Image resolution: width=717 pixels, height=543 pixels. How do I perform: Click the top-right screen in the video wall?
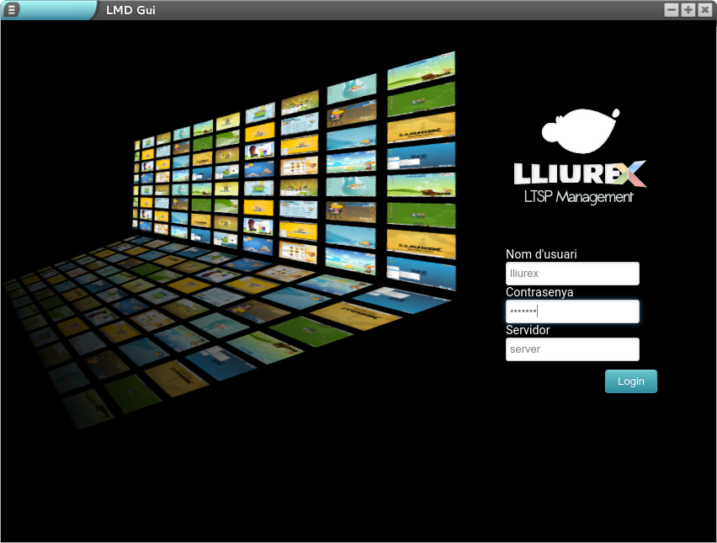click(421, 69)
